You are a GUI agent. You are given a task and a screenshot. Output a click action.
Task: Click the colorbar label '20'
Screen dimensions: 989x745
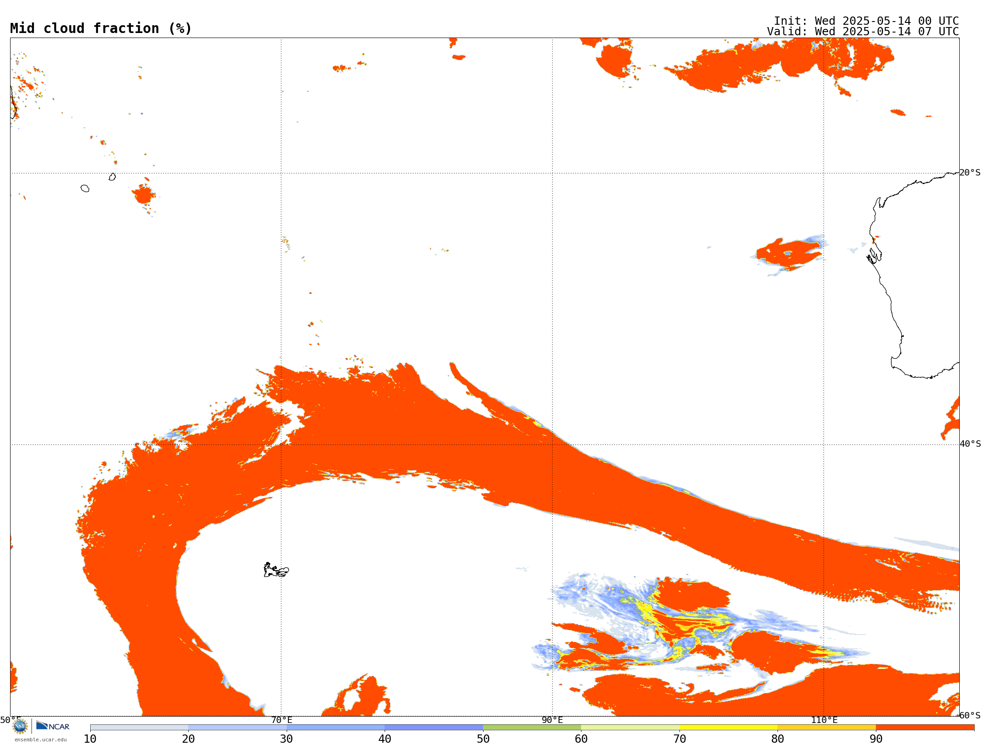point(188,739)
